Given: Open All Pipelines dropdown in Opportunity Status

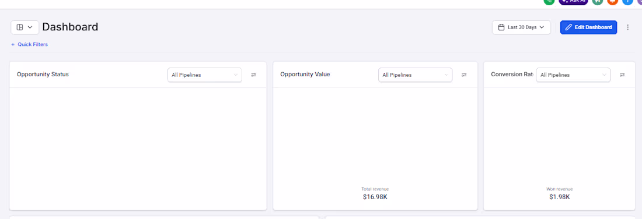Looking at the screenshot, I should (x=205, y=75).
